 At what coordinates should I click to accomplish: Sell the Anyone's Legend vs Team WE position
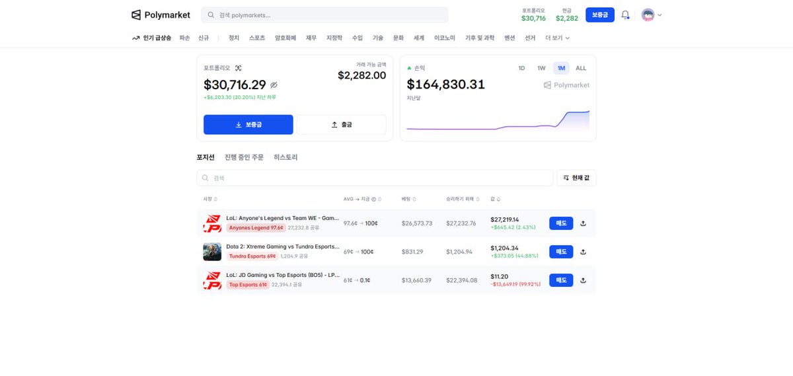(561, 223)
